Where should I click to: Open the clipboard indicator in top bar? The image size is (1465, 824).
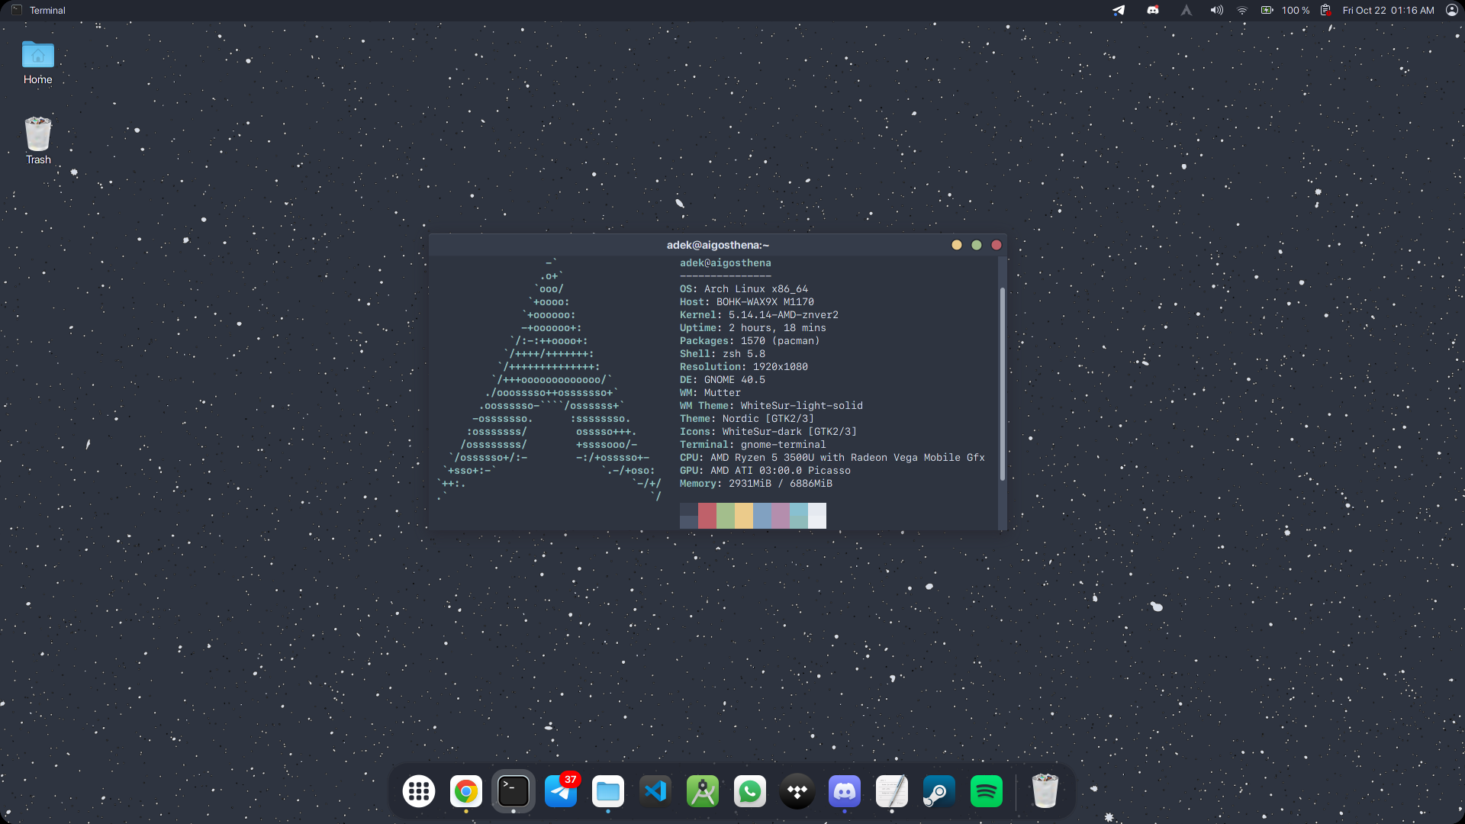pos(1326,11)
